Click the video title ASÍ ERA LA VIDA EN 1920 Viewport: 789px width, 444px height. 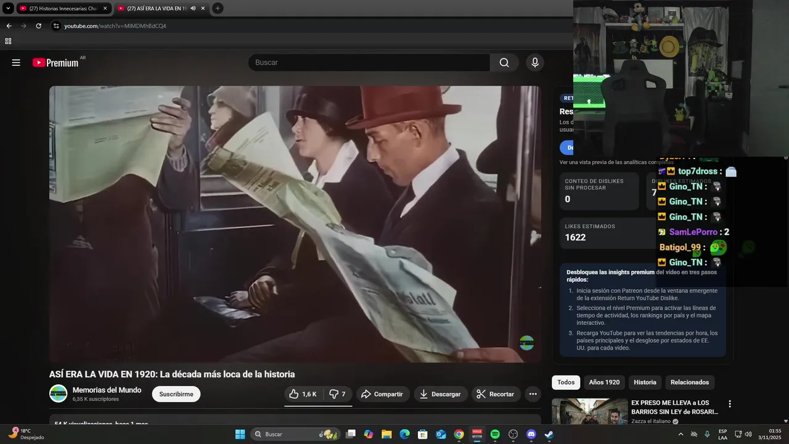[x=172, y=374]
